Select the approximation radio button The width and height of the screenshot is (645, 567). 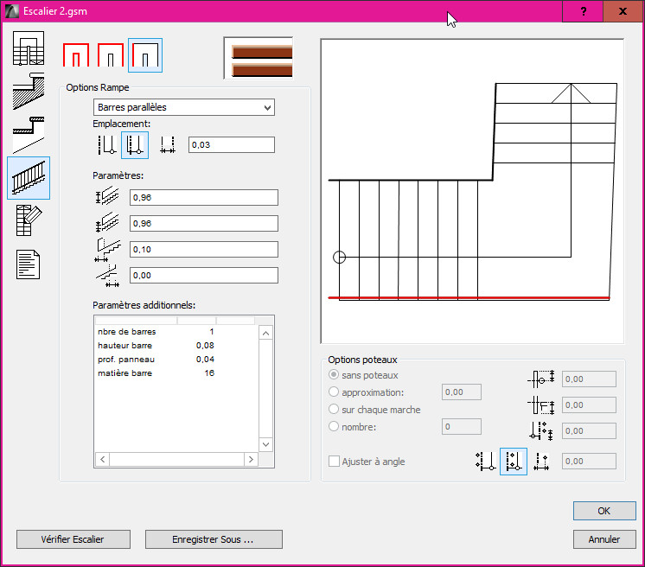tap(334, 392)
